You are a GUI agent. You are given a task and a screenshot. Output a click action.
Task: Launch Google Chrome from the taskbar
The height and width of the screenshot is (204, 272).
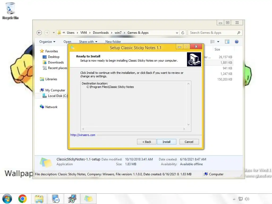tap(23, 199)
